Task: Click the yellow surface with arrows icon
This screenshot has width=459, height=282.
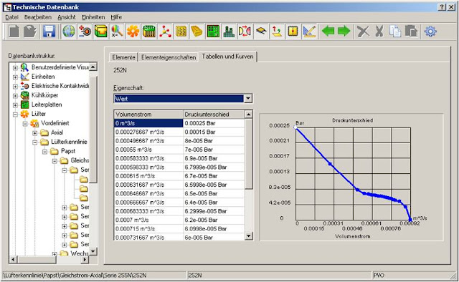Action: 277,31
